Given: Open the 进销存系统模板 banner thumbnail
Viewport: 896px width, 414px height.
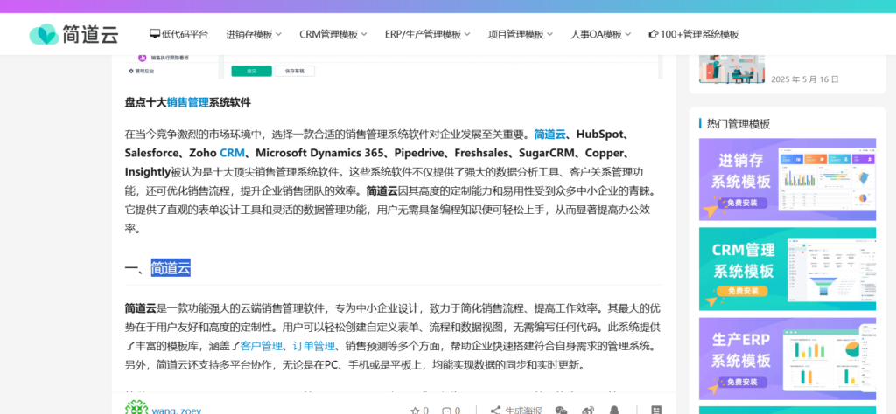Looking at the screenshot, I should coord(787,179).
